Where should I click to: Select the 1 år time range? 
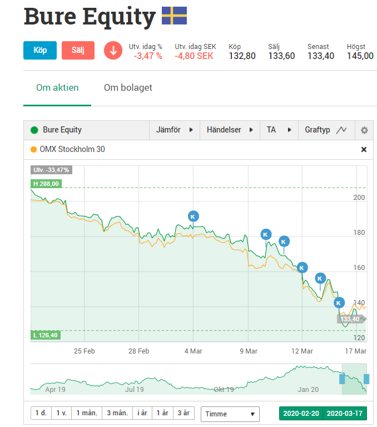coord(162,413)
